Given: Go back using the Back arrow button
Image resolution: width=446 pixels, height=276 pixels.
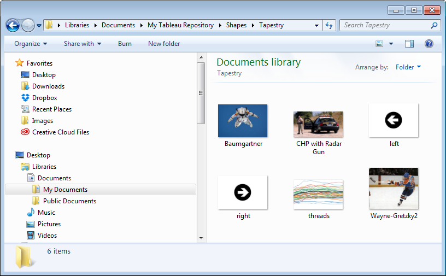Looking at the screenshot, I should pos(13,25).
